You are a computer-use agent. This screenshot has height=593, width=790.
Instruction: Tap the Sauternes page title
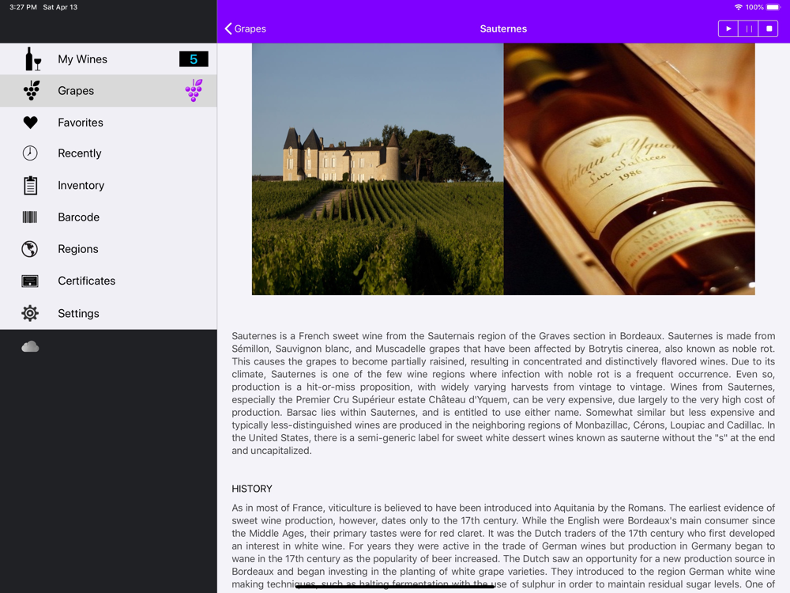pyautogui.click(x=503, y=28)
